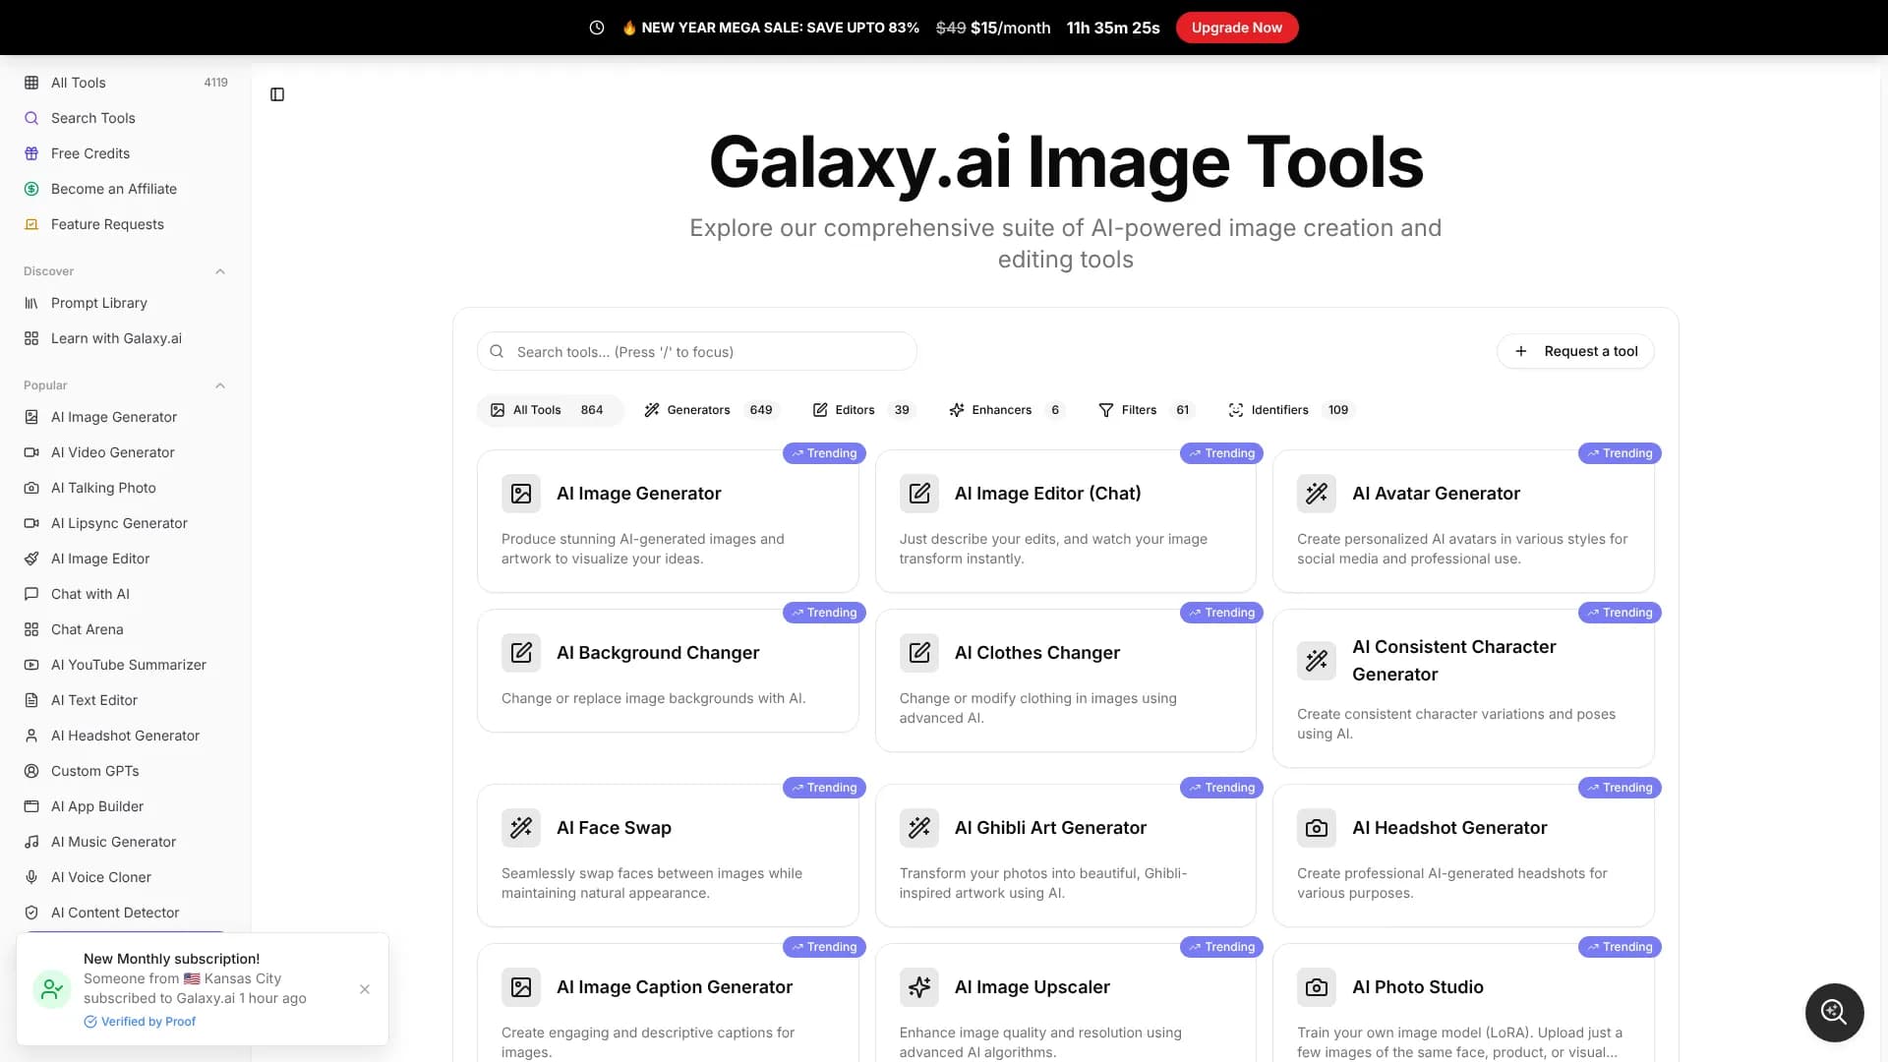
Task: Click the Request a tool button
Action: point(1575,351)
